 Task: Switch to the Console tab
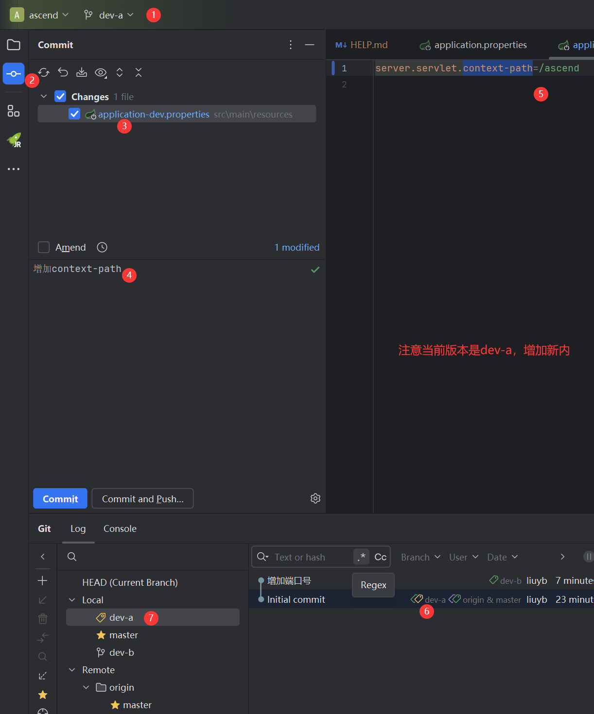[x=120, y=528]
